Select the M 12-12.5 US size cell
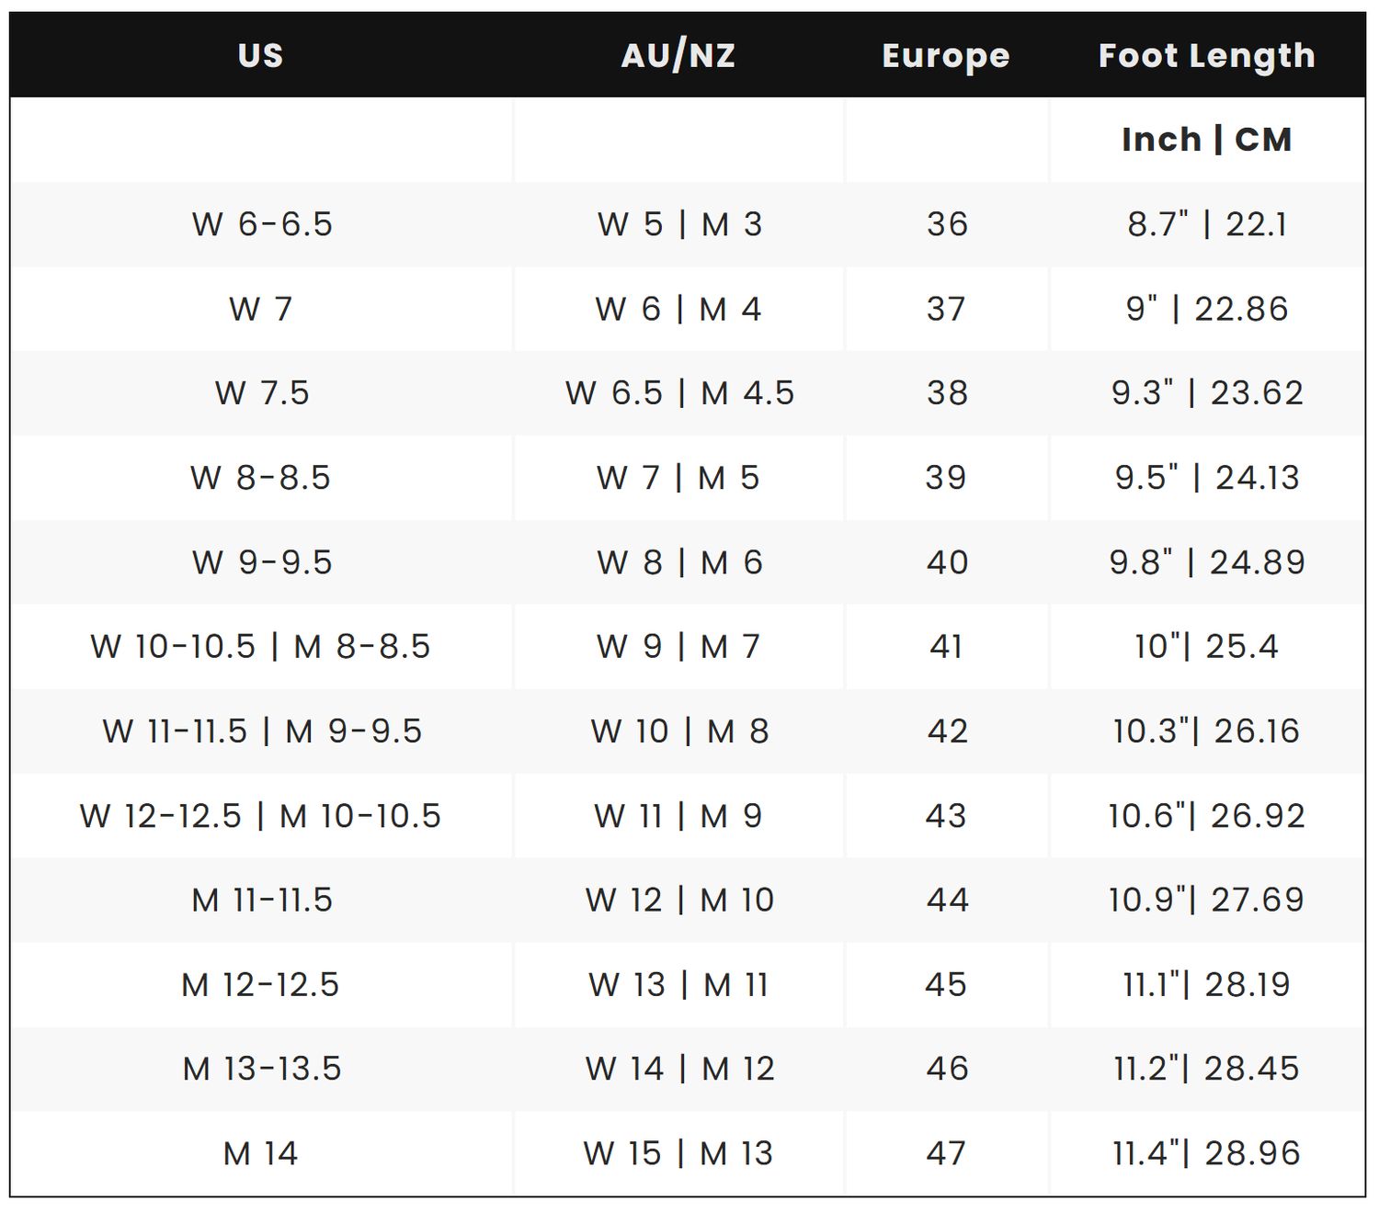The width and height of the screenshot is (1379, 1212). [x=260, y=985]
